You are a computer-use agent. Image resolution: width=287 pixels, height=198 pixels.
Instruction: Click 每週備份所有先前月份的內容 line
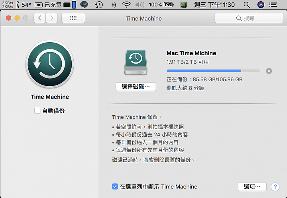pyautogui.click(x=148, y=150)
